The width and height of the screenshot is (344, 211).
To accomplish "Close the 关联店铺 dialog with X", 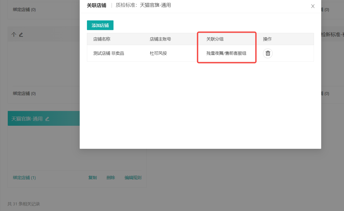I will click(x=313, y=6).
